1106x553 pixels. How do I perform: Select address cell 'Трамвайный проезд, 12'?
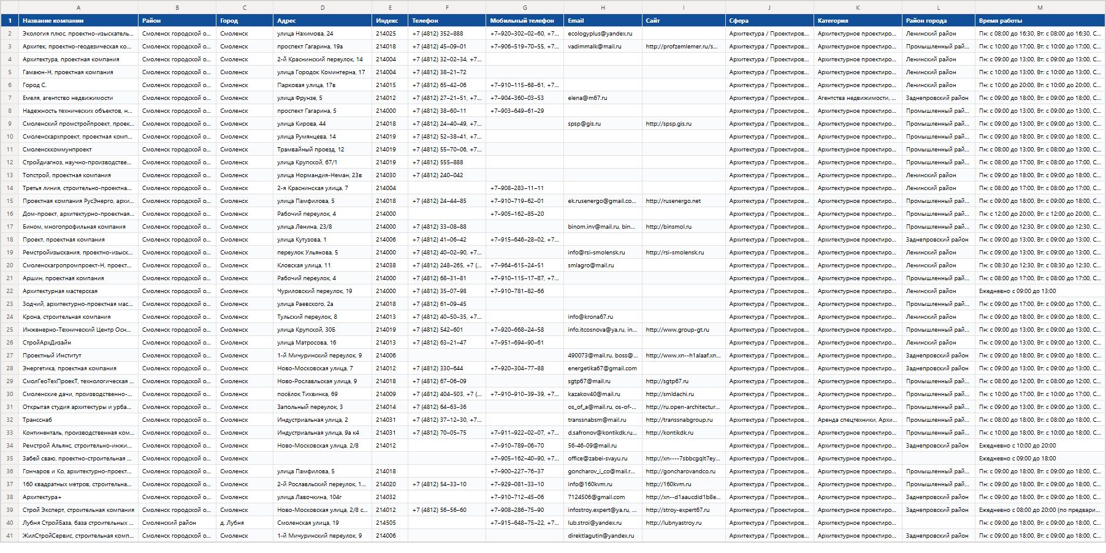tap(322, 149)
